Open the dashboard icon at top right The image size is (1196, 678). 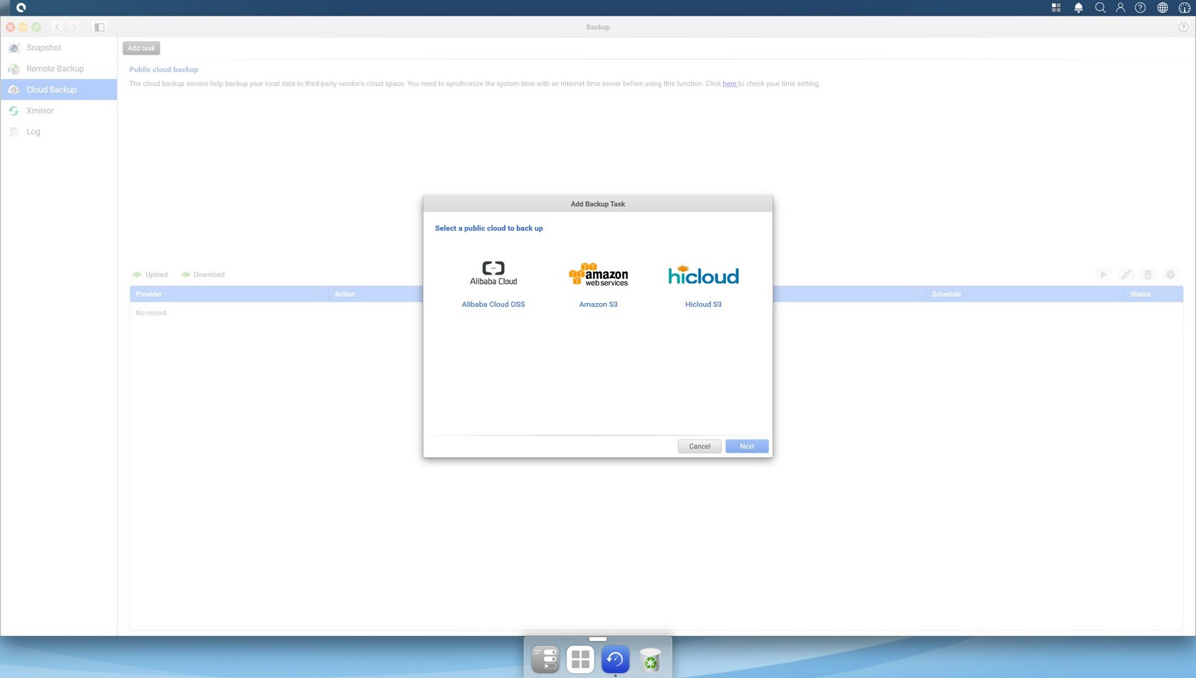click(x=1185, y=8)
